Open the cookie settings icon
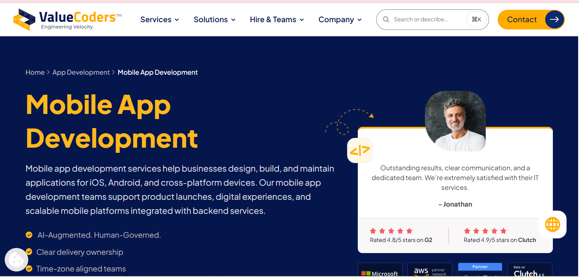Screen dimensions: 579x277 (x=16, y=260)
